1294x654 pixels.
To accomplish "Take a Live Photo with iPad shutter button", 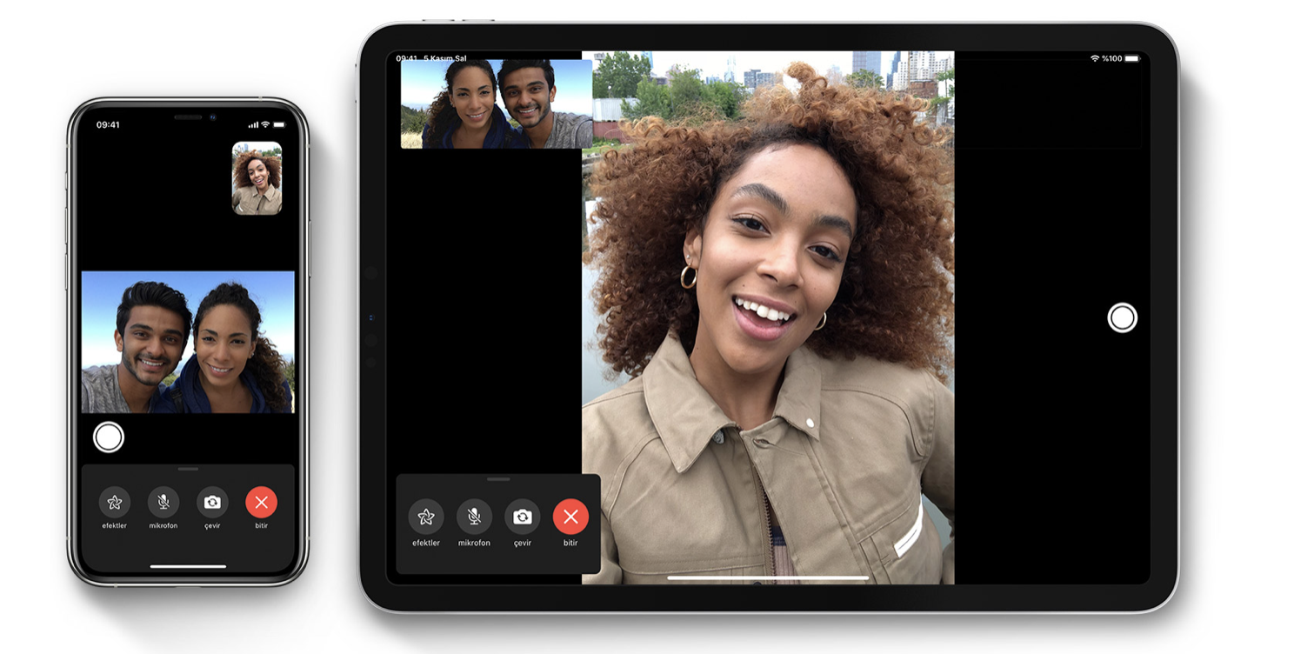I will pos(1122,317).
